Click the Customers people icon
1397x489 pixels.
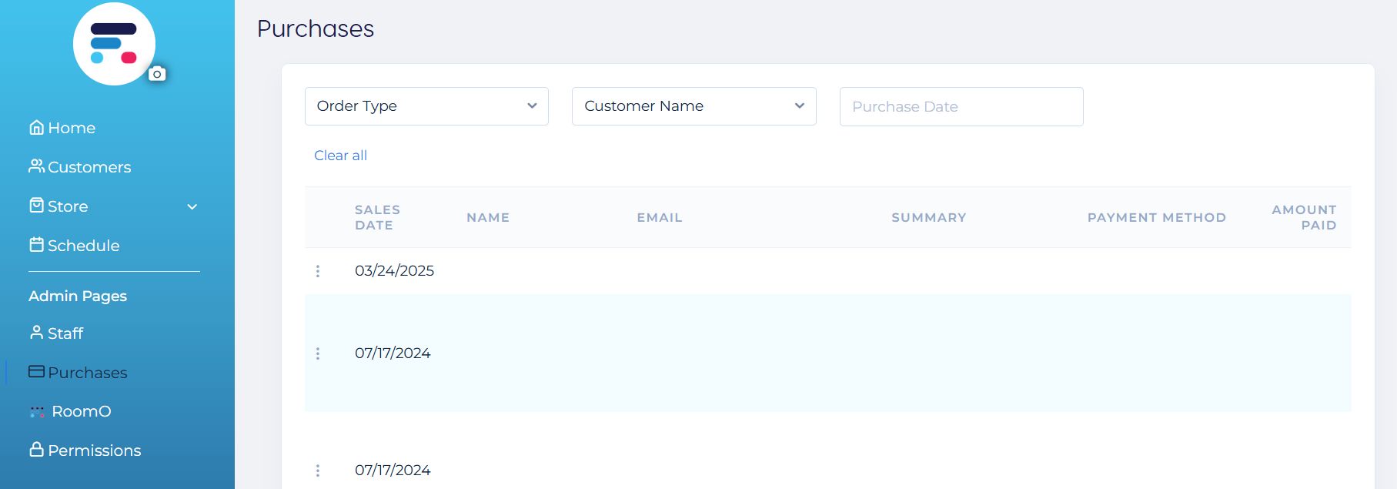pyautogui.click(x=36, y=166)
